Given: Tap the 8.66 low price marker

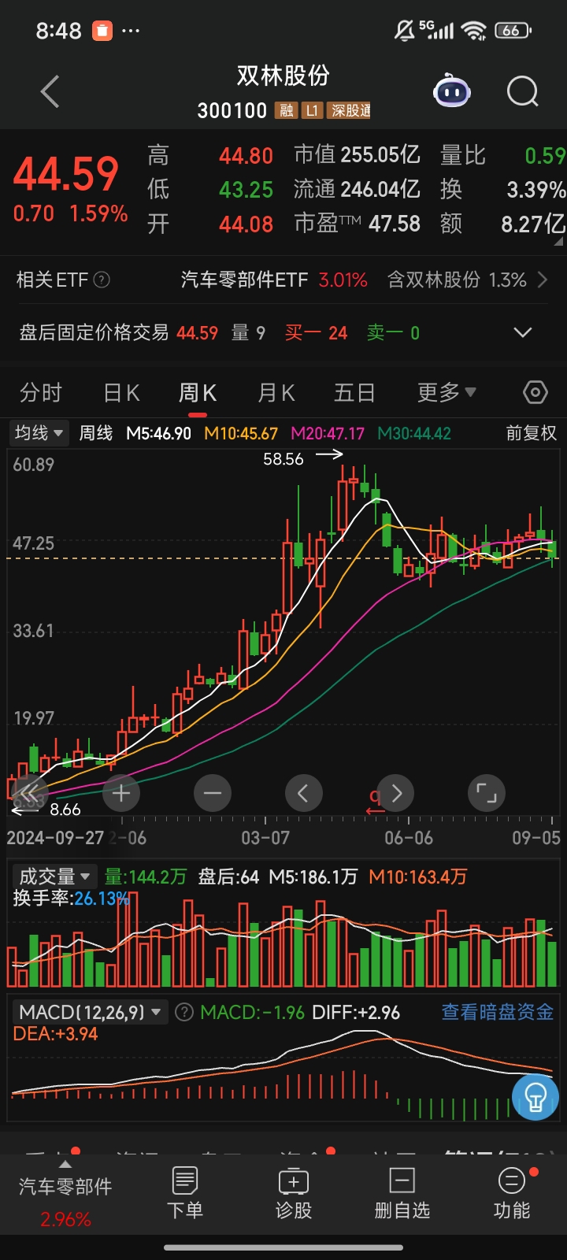Looking at the screenshot, I should click(65, 810).
